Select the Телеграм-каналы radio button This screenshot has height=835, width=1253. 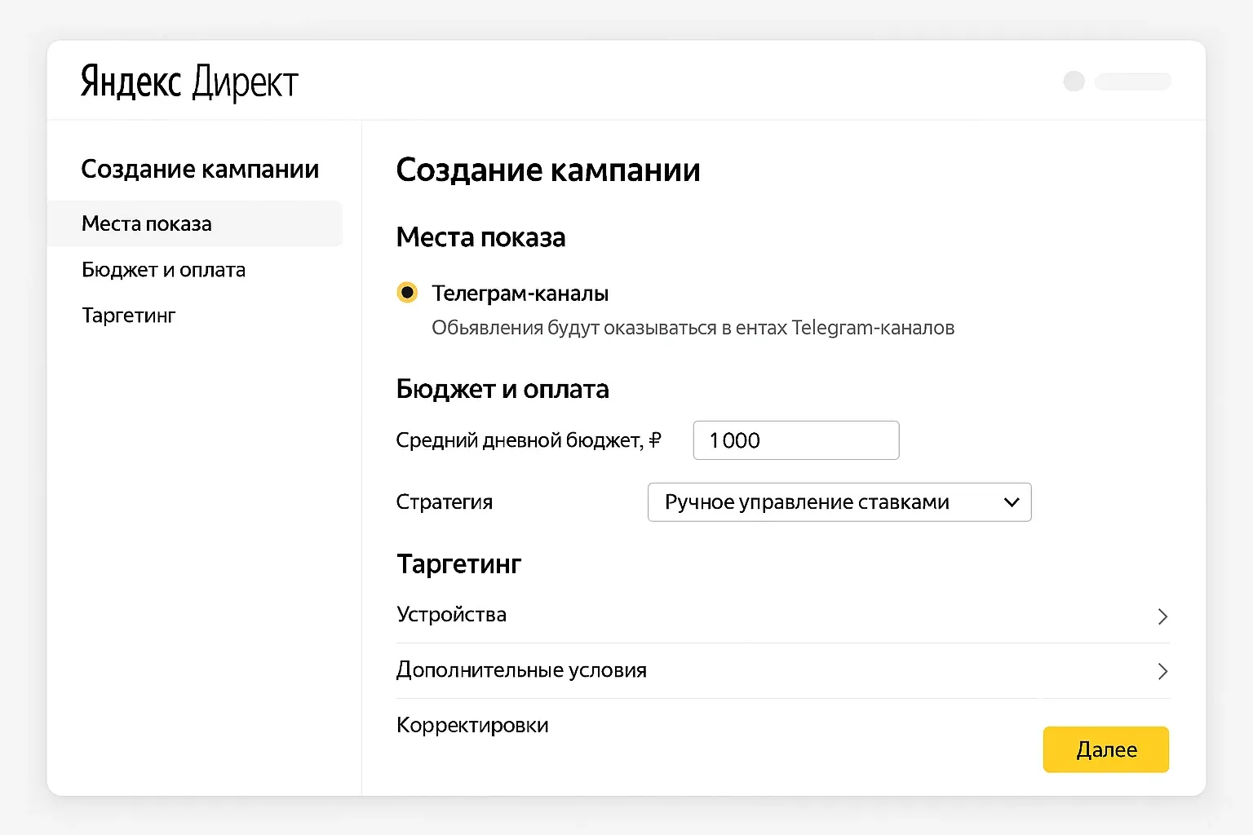406,292
